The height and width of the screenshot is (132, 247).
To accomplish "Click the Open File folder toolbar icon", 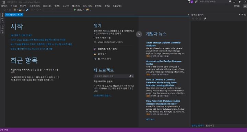I will click(20, 10).
